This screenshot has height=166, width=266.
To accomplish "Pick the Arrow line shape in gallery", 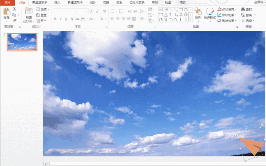I will [176, 10].
